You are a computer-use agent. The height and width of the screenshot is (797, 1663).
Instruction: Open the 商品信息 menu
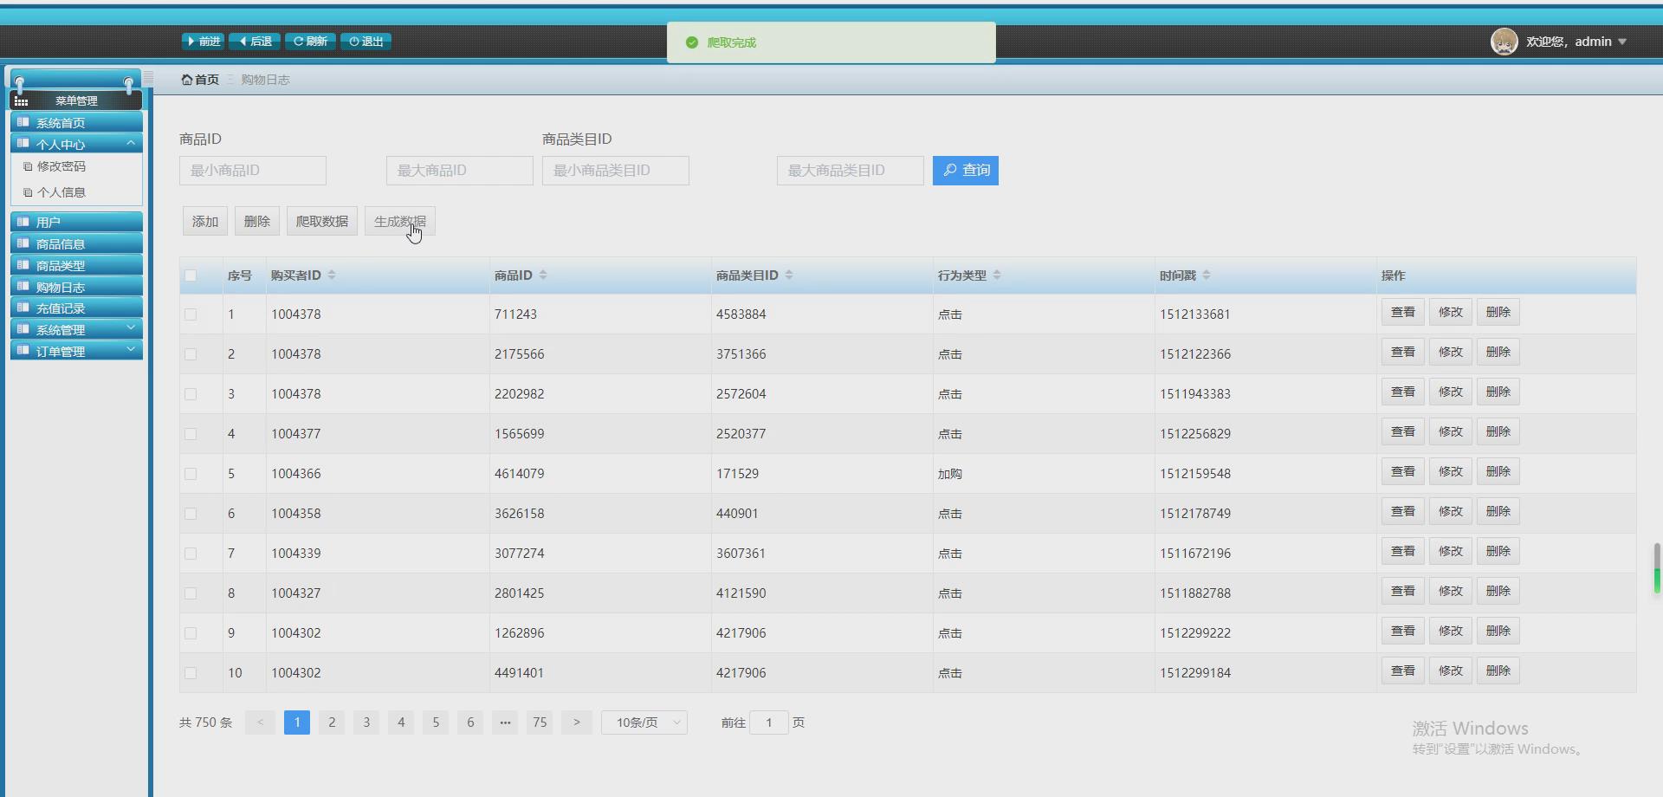click(76, 243)
